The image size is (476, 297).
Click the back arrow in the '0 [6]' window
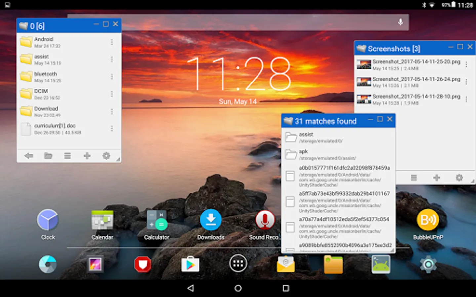[29, 156]
